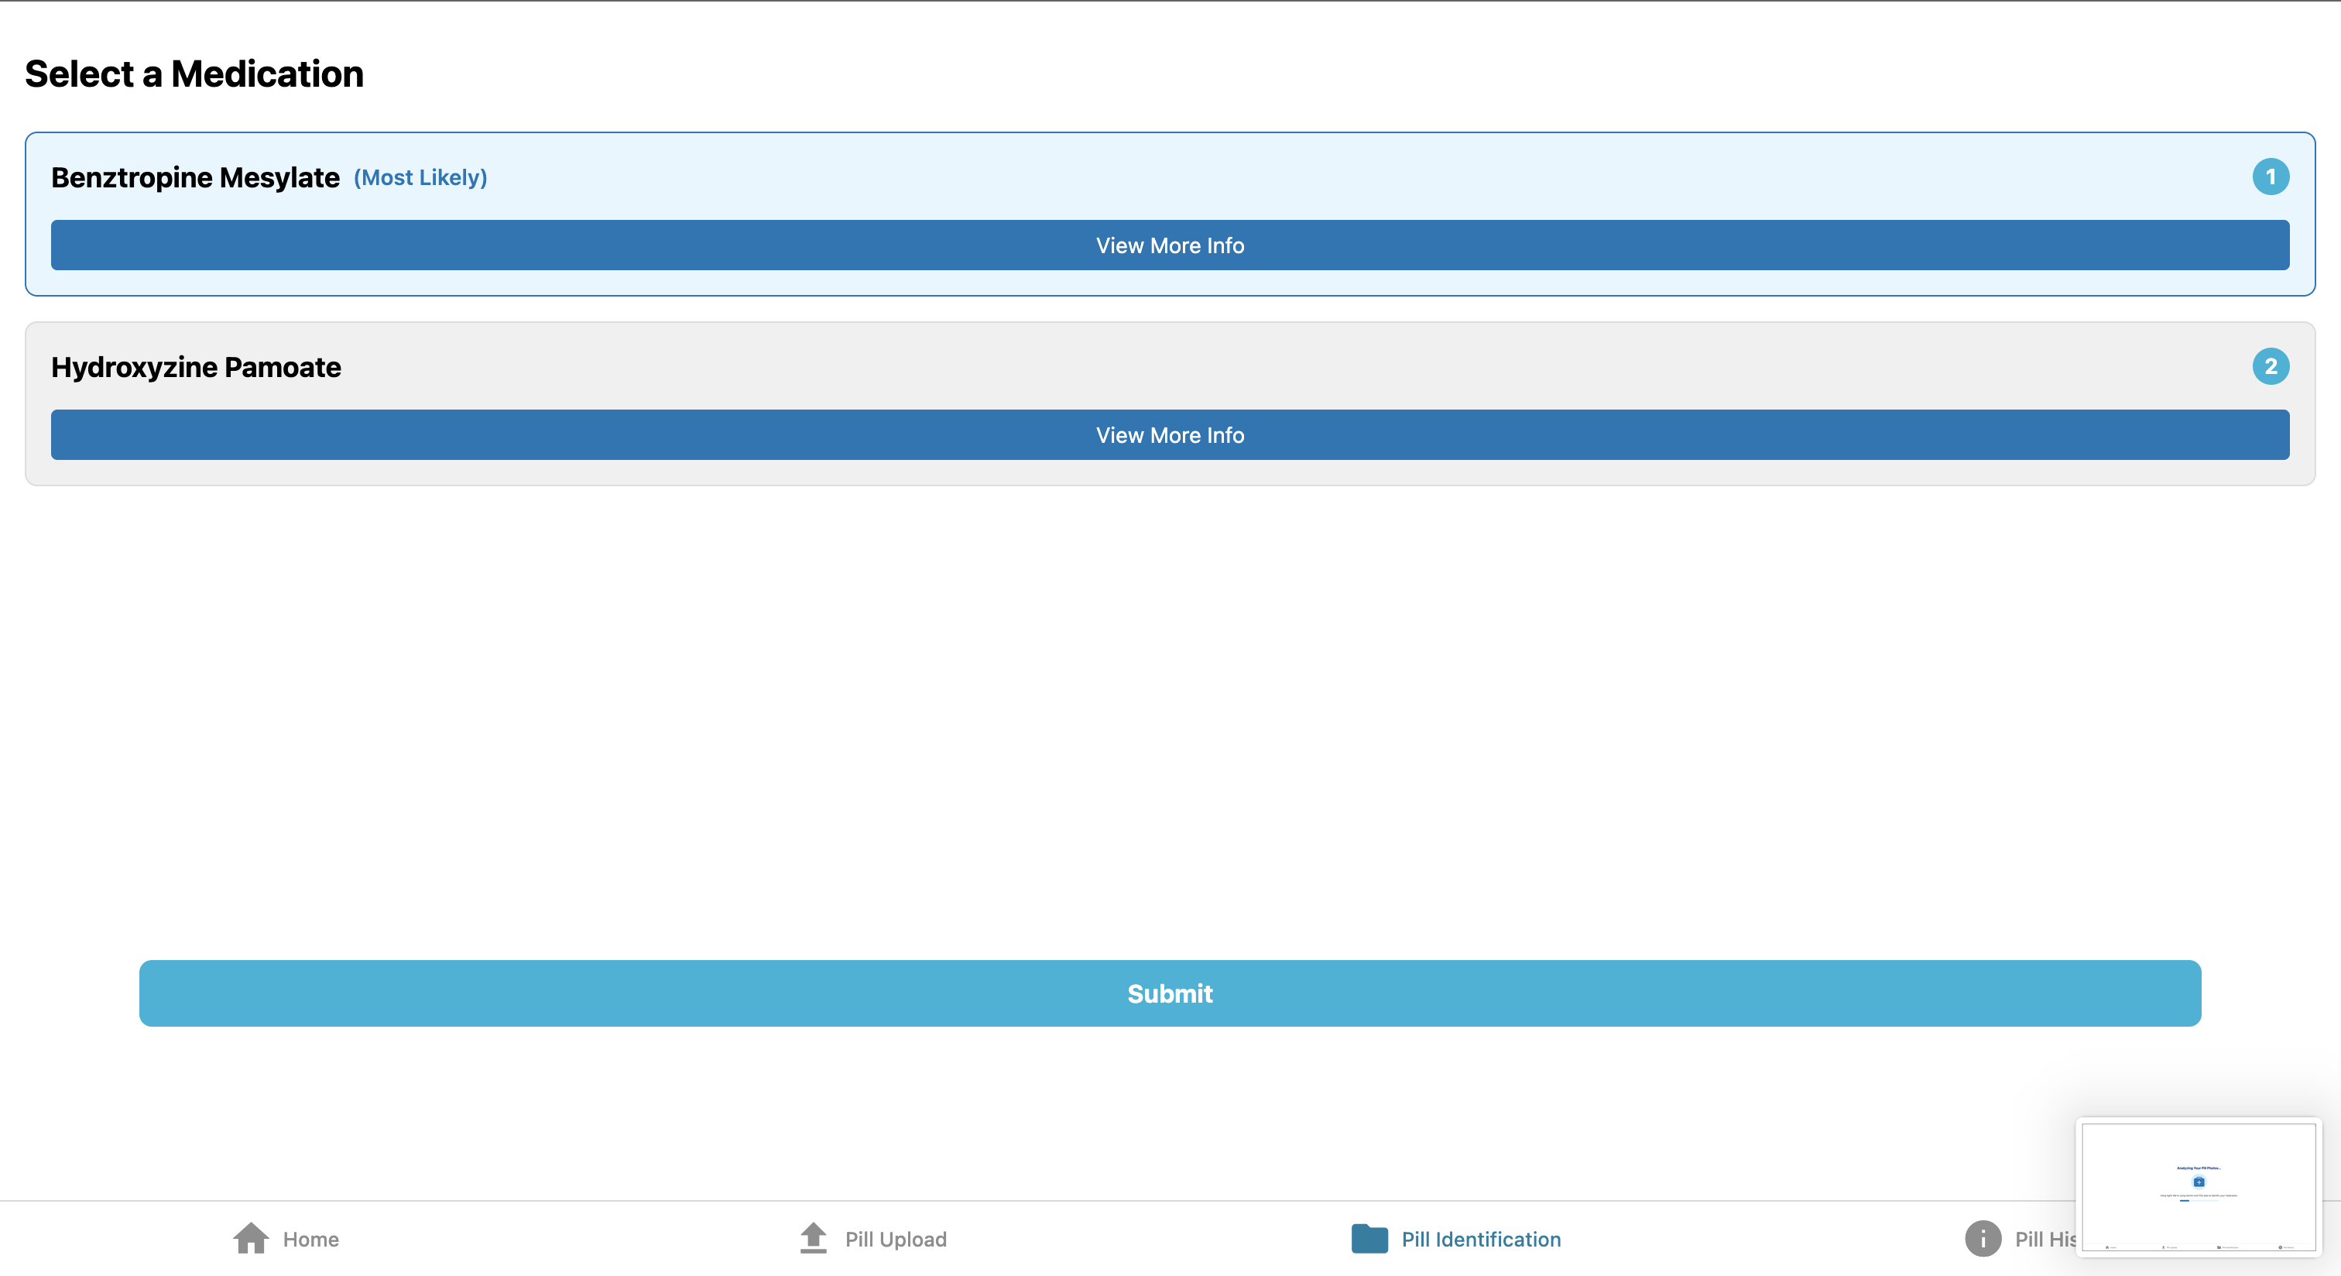Choose the Benztropine Mesylate medication name

pos(195,178)
